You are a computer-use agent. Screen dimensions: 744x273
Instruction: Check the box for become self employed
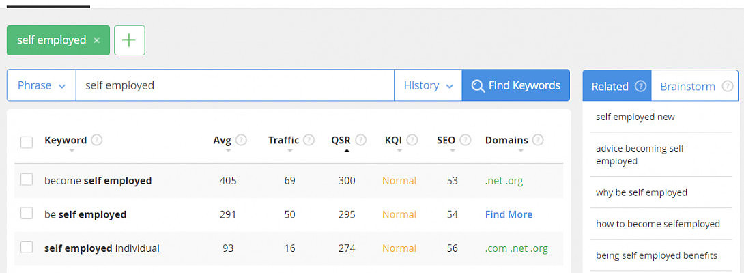(27, 180)
